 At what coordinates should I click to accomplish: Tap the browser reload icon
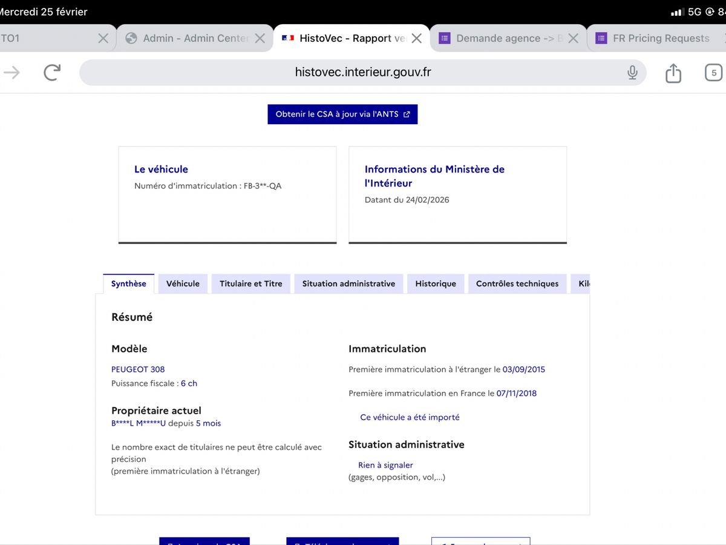52,73
